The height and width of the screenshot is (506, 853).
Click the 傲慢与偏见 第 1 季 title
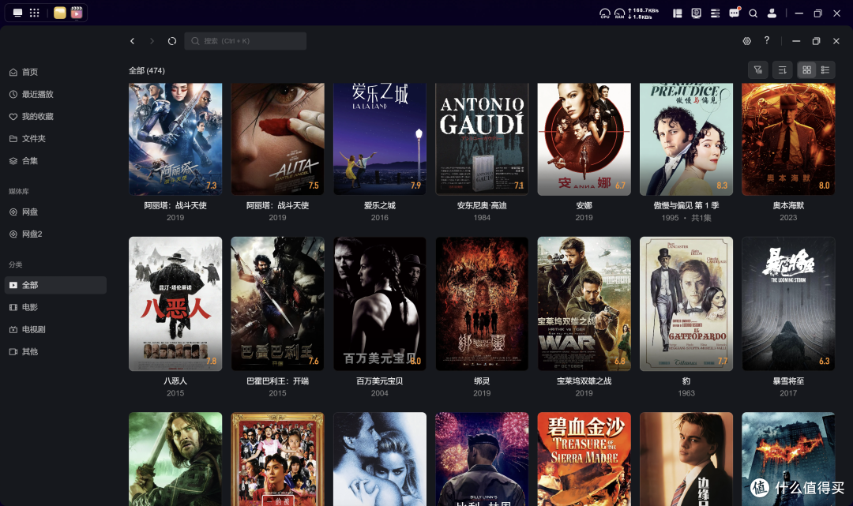(686, 205)
